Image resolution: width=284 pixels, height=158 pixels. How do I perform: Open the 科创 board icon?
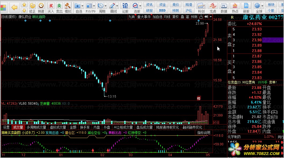(x=201, y=8)
